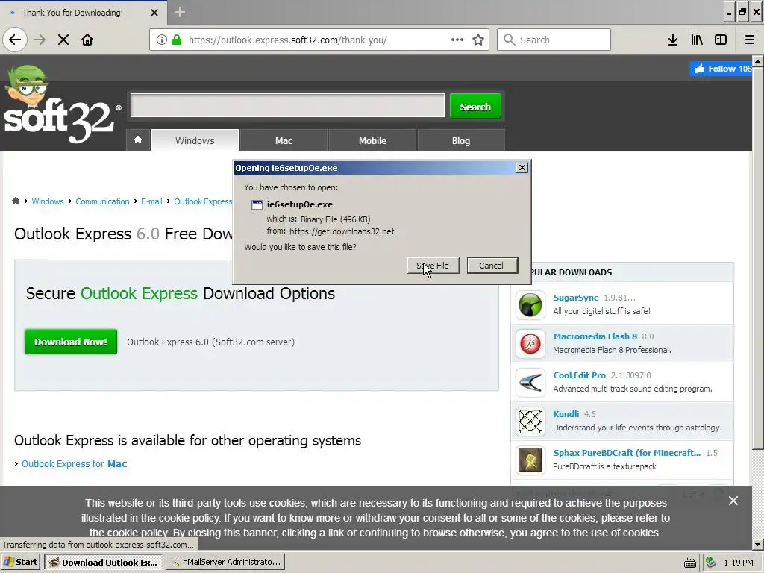The image size is (764, 573).
Task: Click Save File in the dialog
Action: (433, 266)
